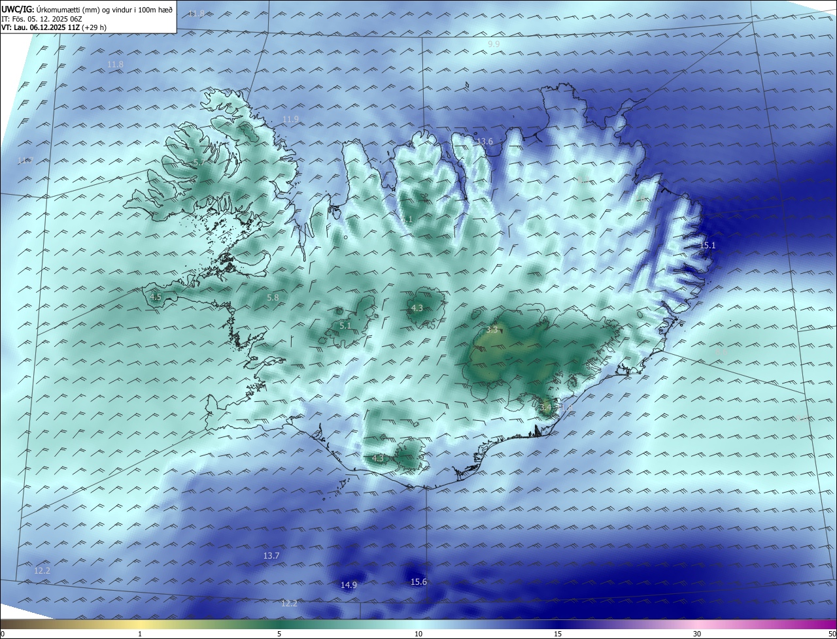Click the '5' tick on the color scale
This screenshot has height=639, width=837.
(x=279, y=634)
